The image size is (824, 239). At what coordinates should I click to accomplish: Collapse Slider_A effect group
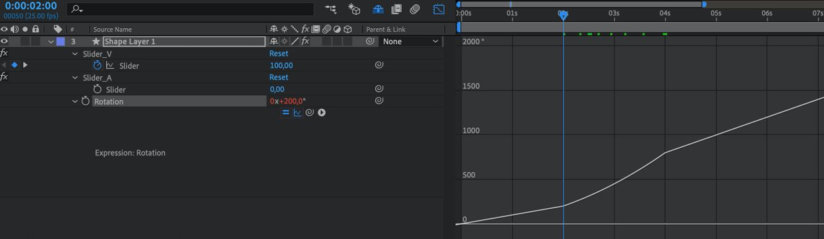point(75,77)
